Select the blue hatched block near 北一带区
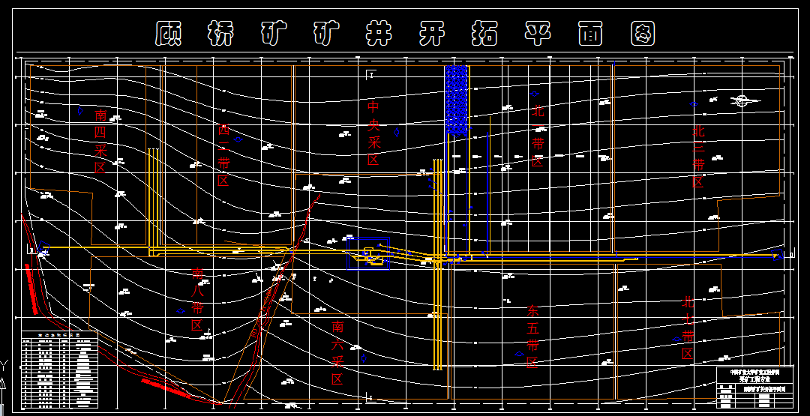The height and width of the screenshot is (416, 810). (457, 100)
